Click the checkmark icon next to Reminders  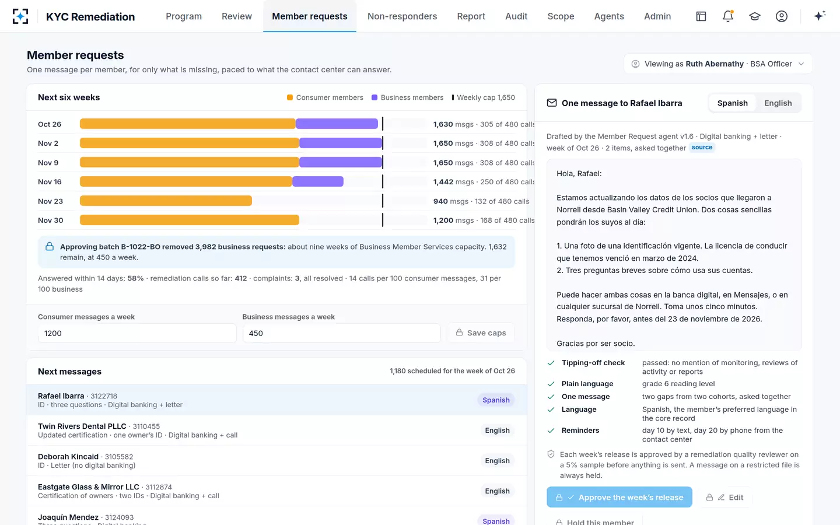click(551, 430)
